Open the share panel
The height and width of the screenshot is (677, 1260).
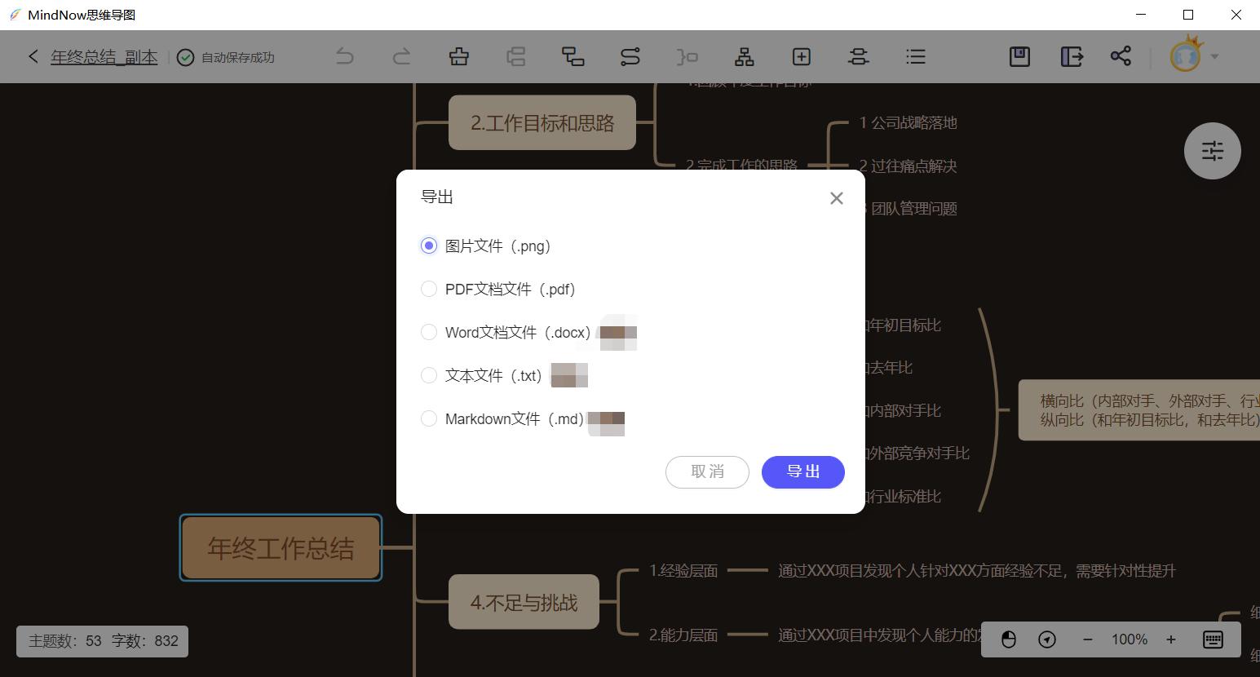(1121, 56)
